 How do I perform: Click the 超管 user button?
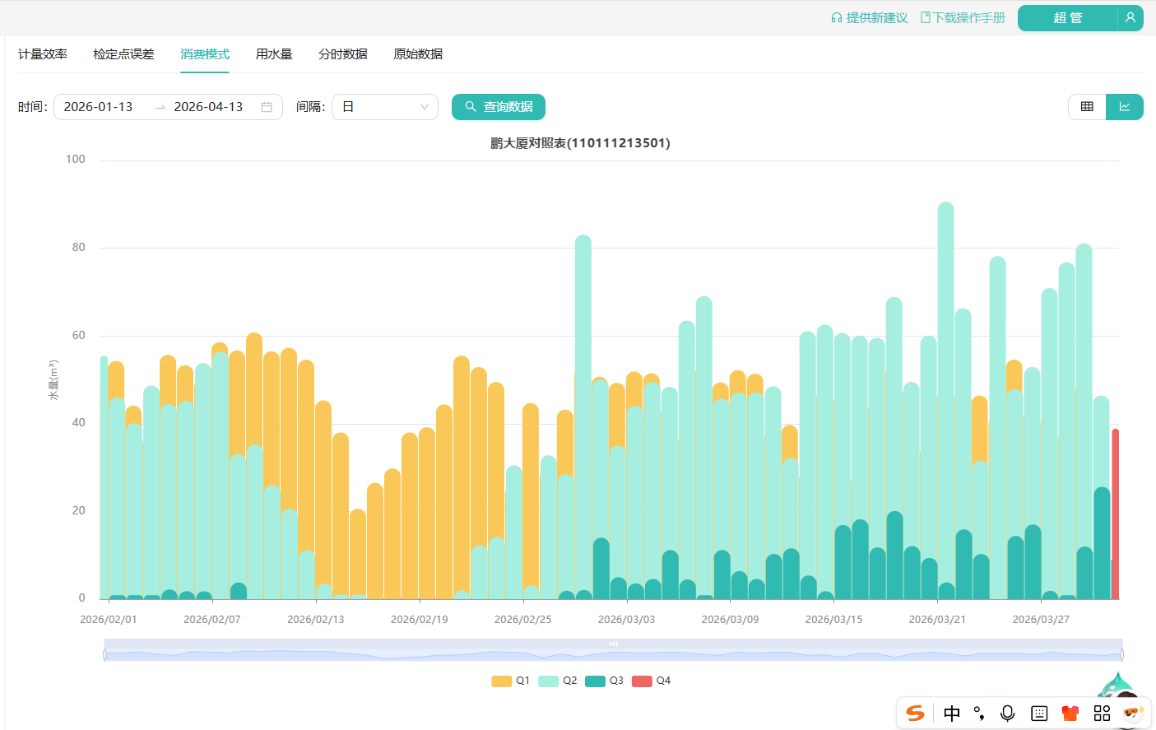(x=1068, y=18)
